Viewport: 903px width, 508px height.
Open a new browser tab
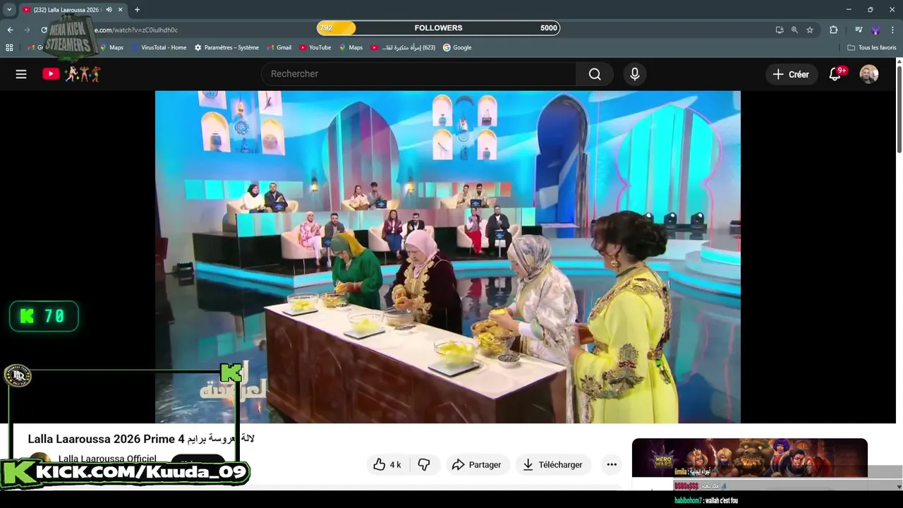137,10
